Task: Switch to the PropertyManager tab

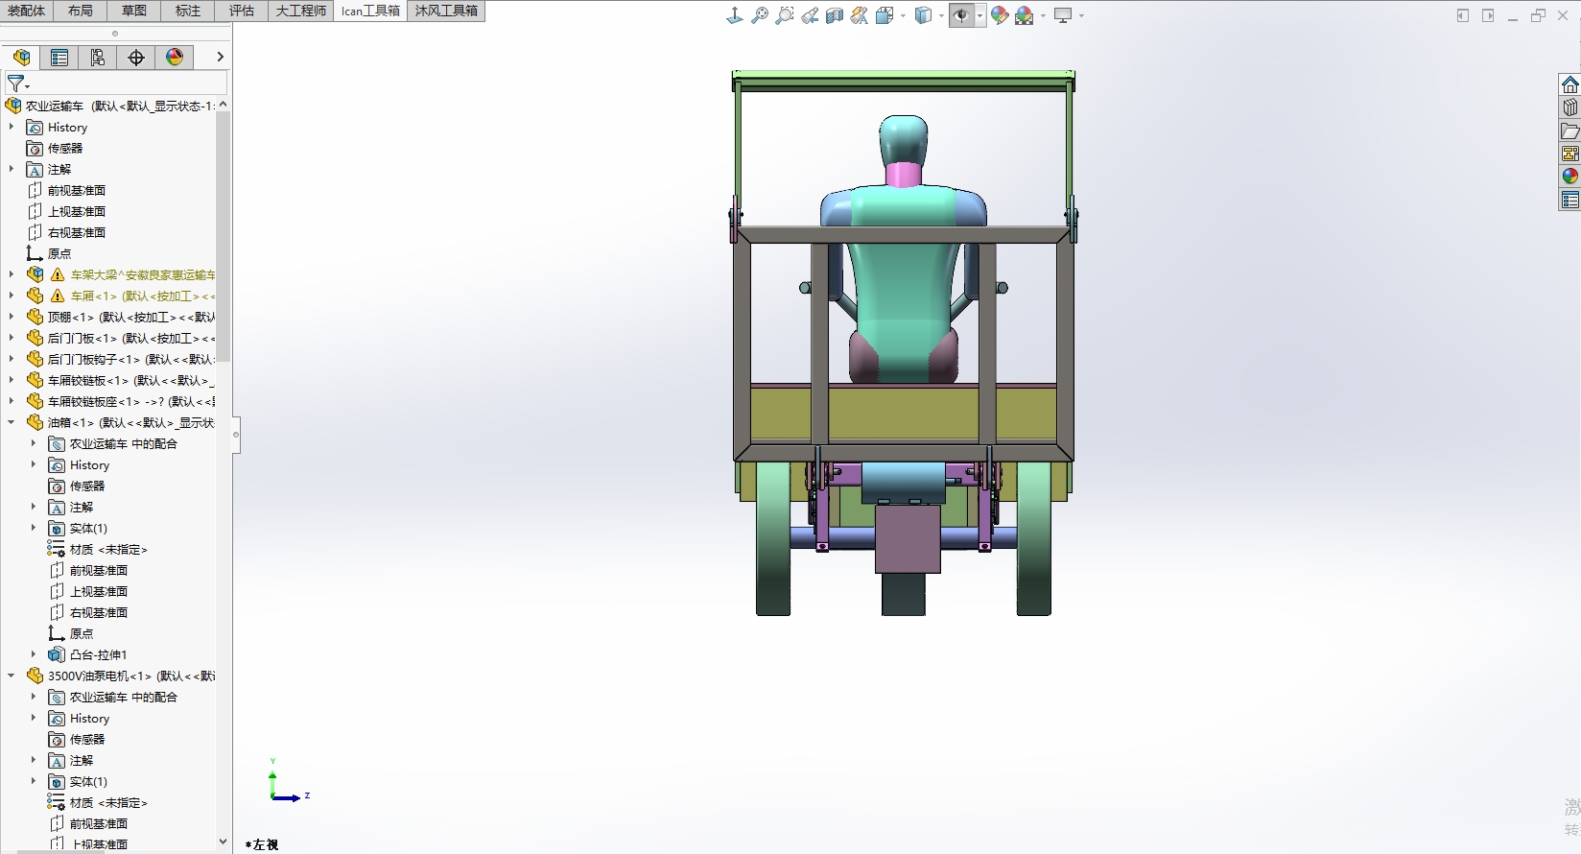Action: tap(59, 58)
